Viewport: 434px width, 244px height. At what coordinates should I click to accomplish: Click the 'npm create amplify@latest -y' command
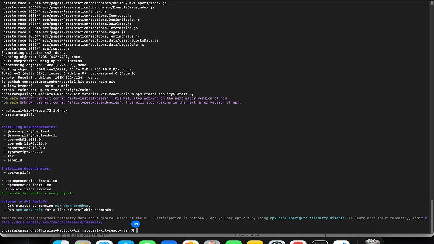[165, 94]
